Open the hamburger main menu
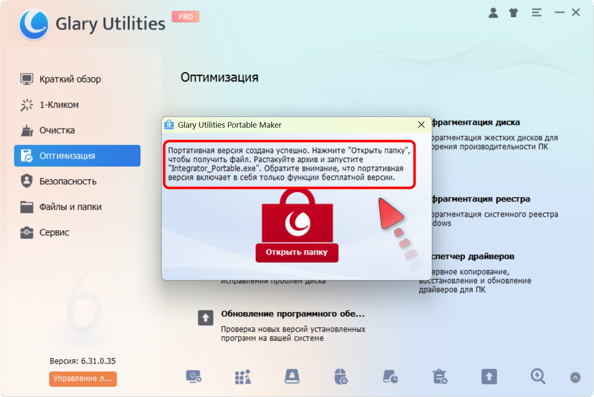Image resolution: width=594 pixels, height=397 pixels. [x=537, y=13]
